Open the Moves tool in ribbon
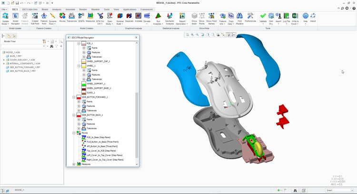Viewport: 357px width, 194px height. [x=62, y=18]
